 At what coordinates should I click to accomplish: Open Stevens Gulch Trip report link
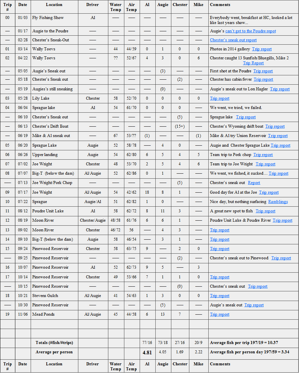coord(220,296)
